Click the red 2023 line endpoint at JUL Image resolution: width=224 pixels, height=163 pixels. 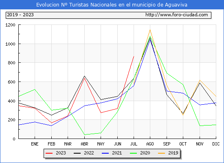pos(134,56)
